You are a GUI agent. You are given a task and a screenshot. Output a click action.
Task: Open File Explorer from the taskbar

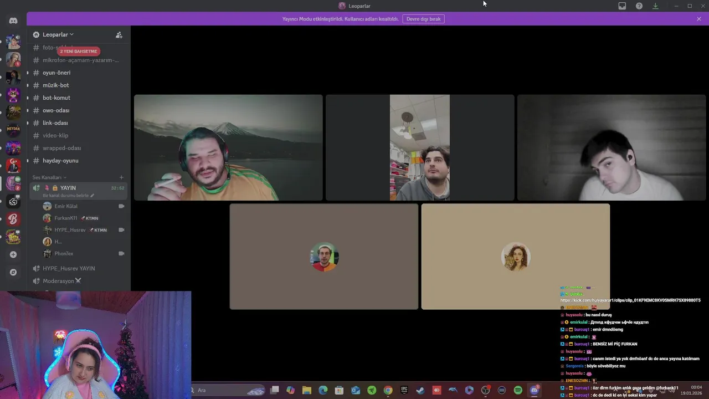click(306, 390)
